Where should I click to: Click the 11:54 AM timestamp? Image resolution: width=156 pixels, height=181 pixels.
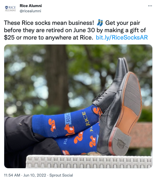tap(12, 175)
